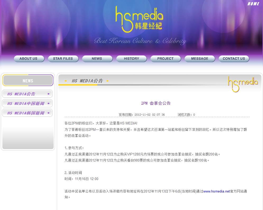263x210 pixels.
Task: Click the view count 浏览次数: 0
Action: [x=186, y=115]
